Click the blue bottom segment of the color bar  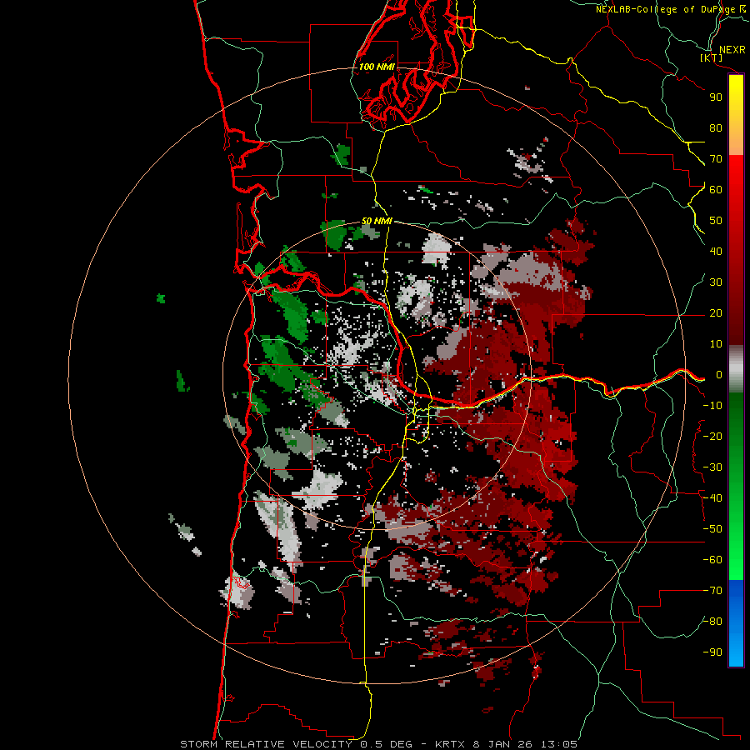tap(736, 623)
